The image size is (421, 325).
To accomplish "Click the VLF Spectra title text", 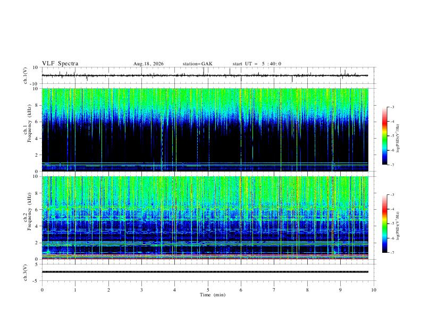I will [60, 64].
